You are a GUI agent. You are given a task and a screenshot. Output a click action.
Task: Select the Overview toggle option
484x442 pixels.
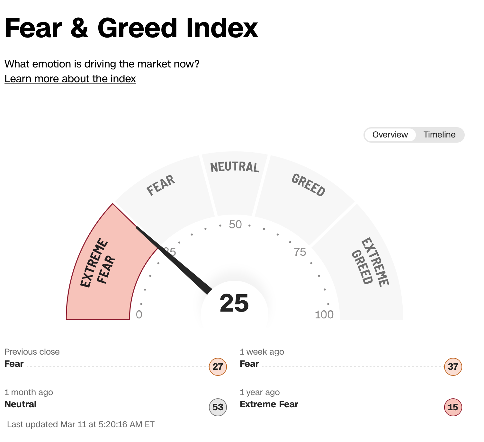(x=390, y=135)
